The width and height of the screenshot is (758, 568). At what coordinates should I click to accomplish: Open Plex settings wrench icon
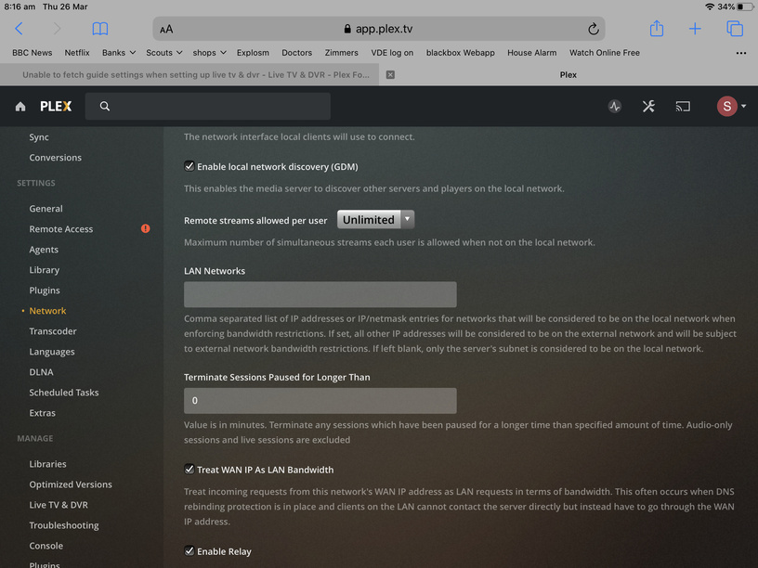tap(648, 106)
